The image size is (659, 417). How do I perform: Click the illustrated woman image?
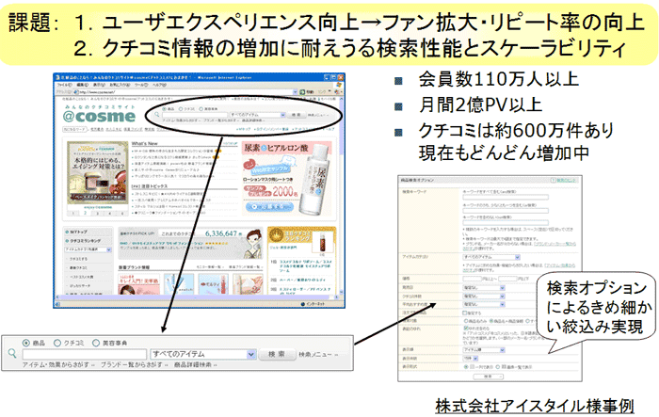pos(253,244)
